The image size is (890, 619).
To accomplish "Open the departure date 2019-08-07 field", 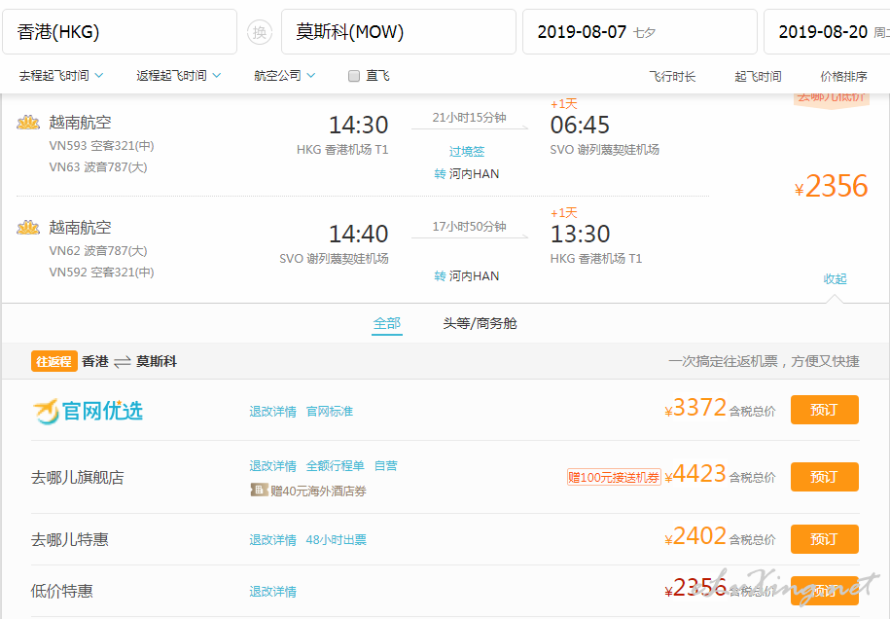I will tap(640, 32).
